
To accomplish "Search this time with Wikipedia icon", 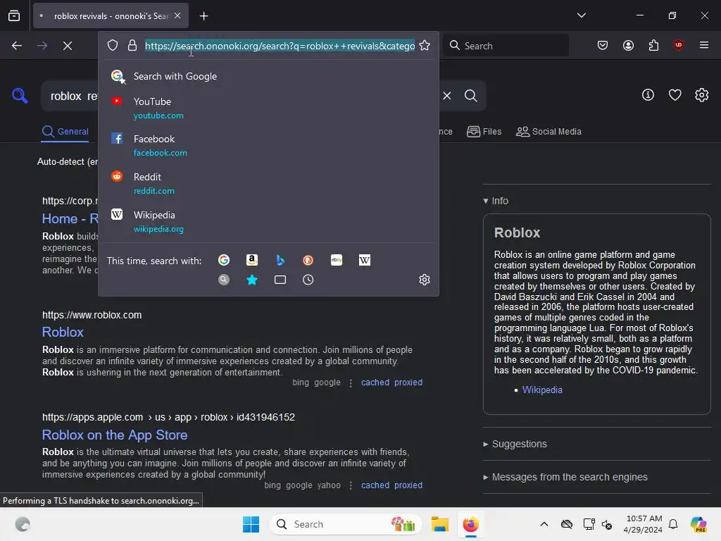I will [x=364, y=261].
